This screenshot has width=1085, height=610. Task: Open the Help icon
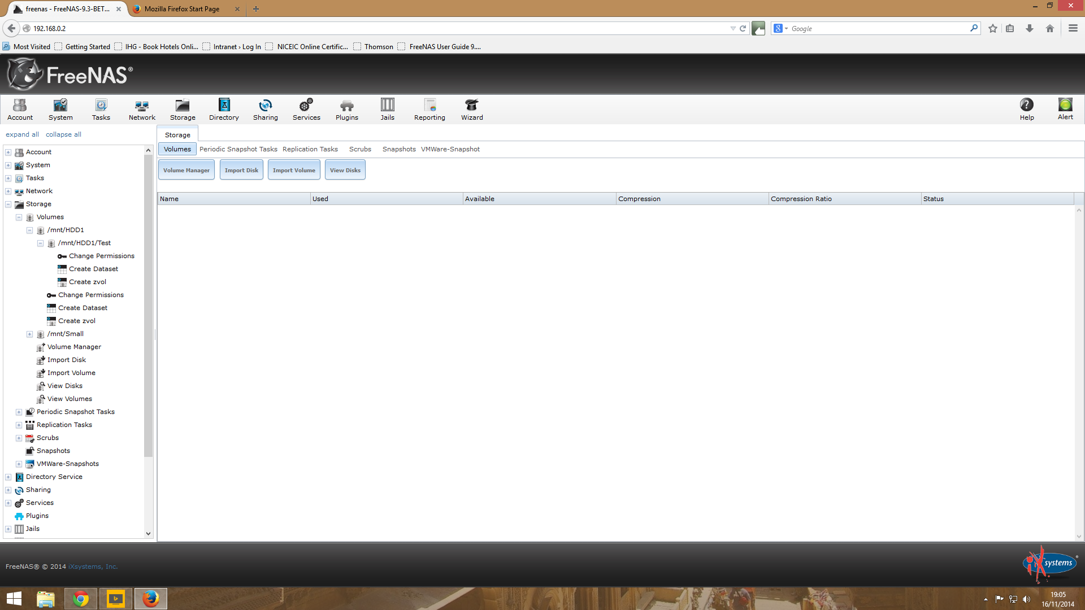pyautogui.click(x=1026, y=105)
